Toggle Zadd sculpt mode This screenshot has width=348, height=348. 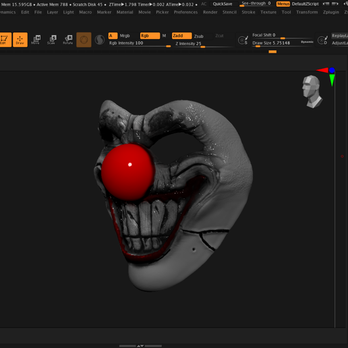pos(182,36)
